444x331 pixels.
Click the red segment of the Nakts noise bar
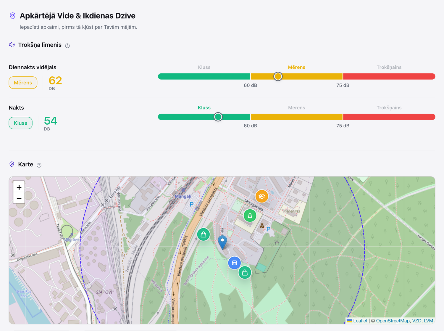(389, 117)
